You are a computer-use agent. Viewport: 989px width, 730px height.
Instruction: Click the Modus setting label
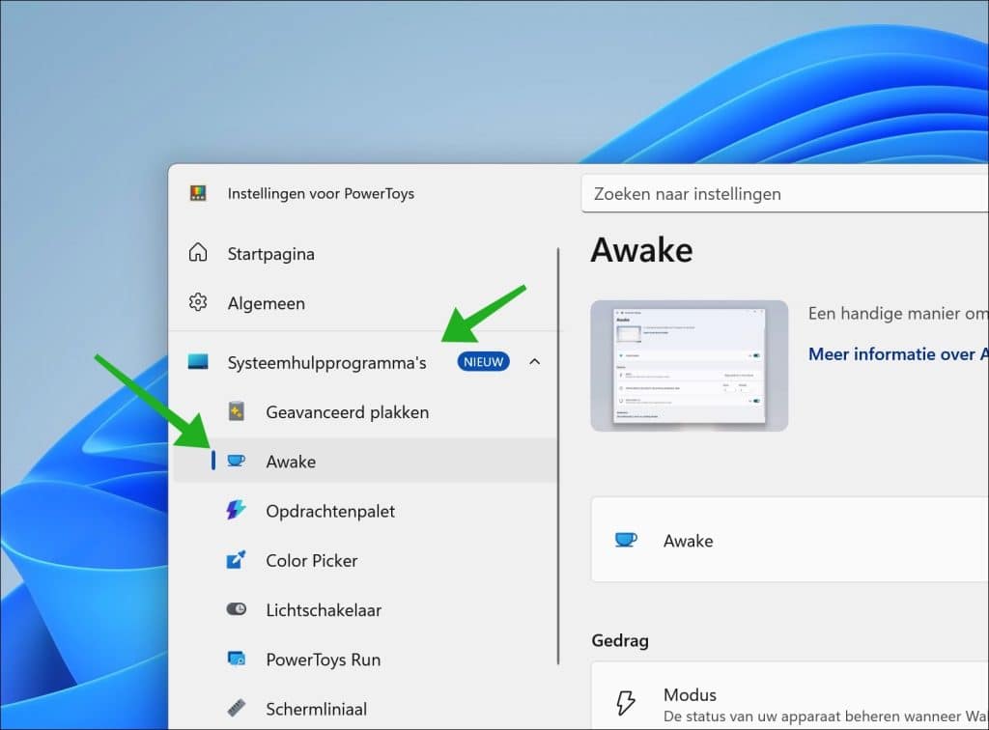coord(690,694)
